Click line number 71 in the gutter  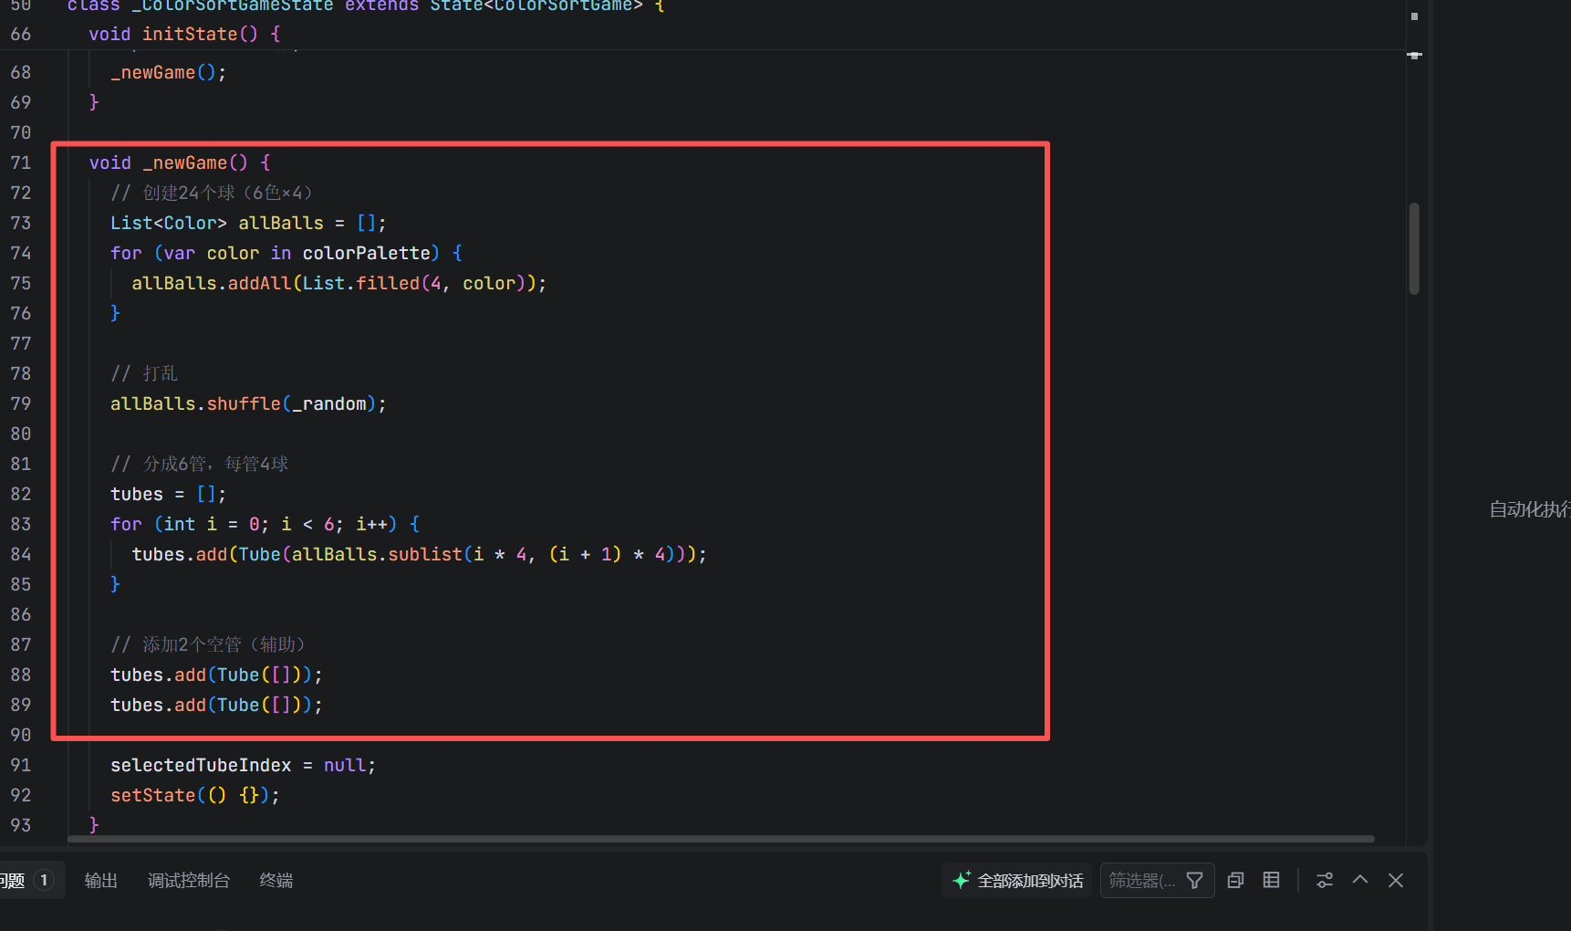pos(21,162)
